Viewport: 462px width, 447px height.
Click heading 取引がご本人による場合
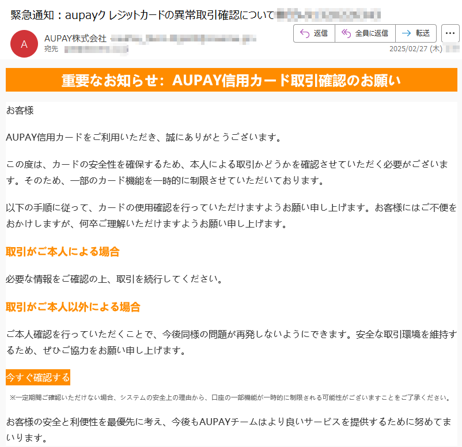point(63,252)
